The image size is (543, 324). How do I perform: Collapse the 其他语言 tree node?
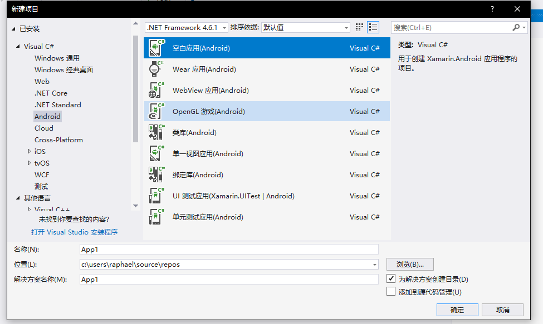click(x=18, y=198)
